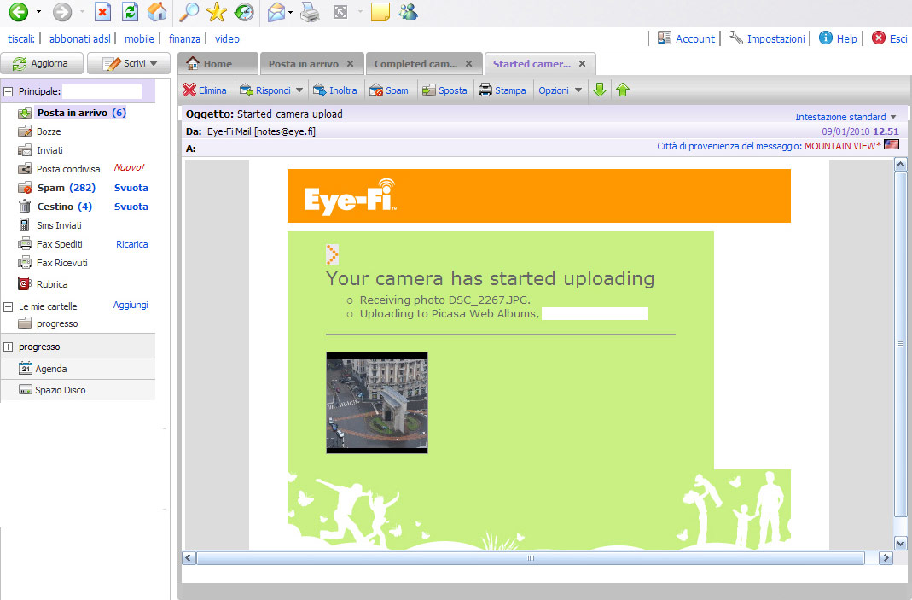The width and height of the screenshot is (912, 600).
Task: Open the Intestazione standard dropdown
Action: (x=845, y=117)
